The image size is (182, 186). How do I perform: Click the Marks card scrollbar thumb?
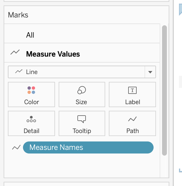tap(164, 90)
